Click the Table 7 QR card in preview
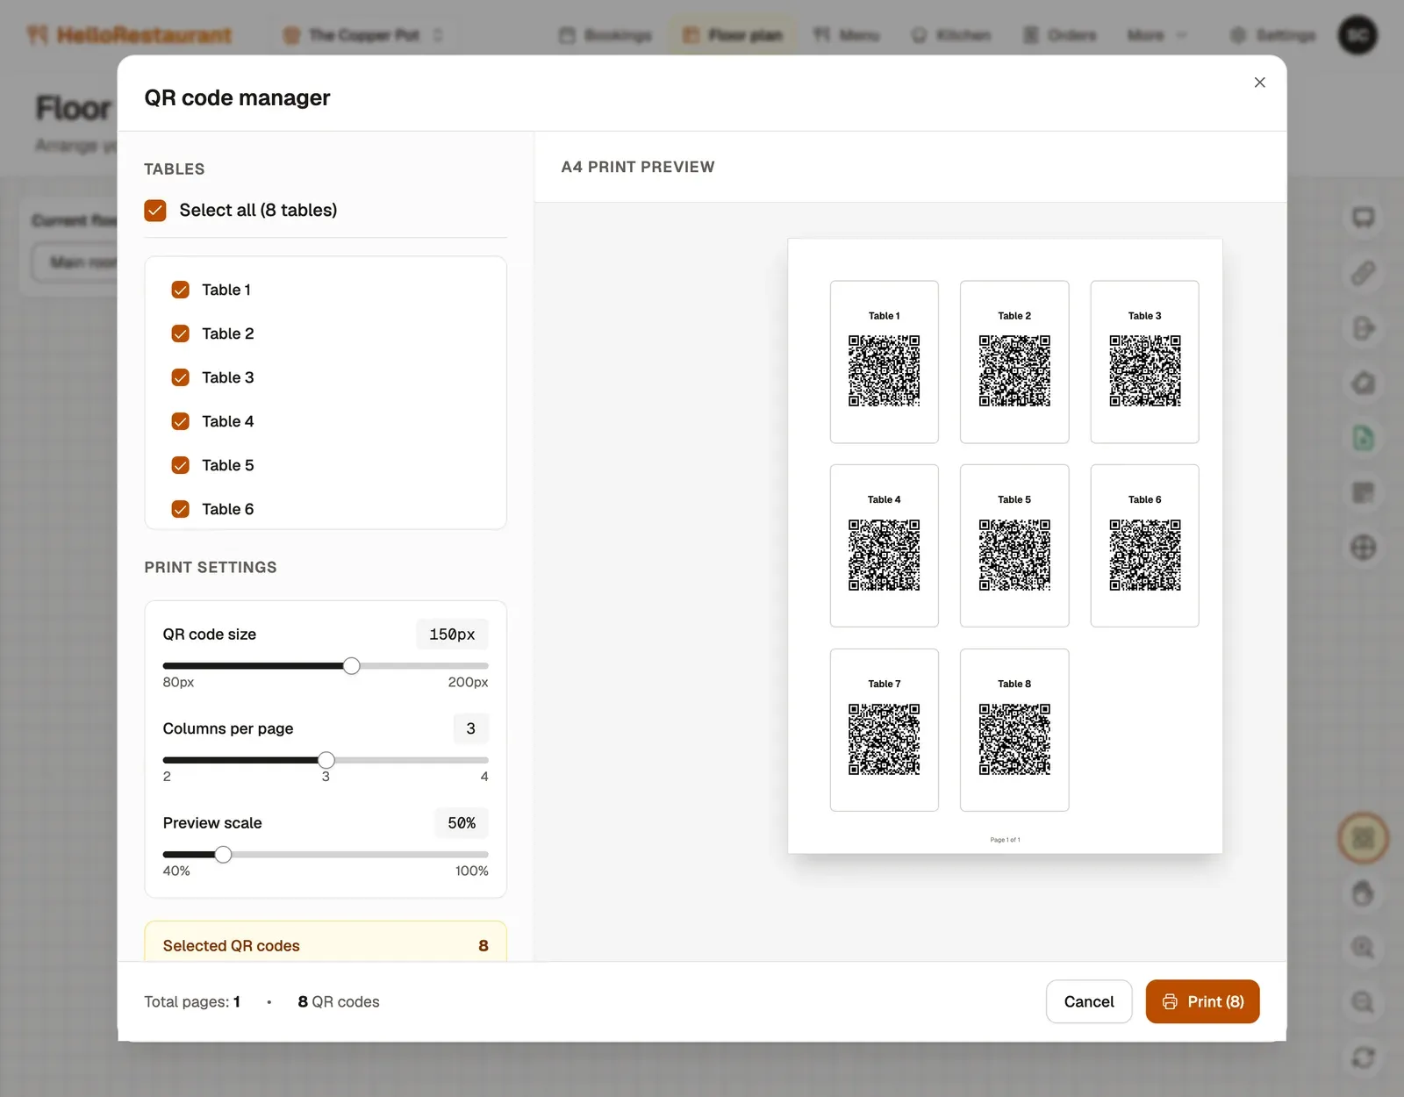Screen dimensions: 1404x1097 (885, 730)
